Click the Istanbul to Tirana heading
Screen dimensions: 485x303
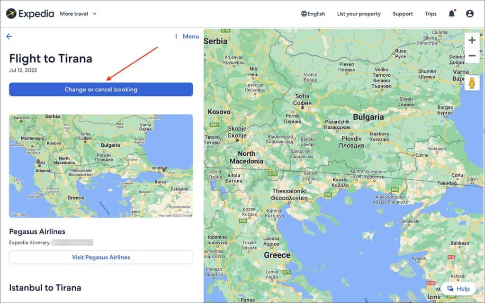point(45,287)
